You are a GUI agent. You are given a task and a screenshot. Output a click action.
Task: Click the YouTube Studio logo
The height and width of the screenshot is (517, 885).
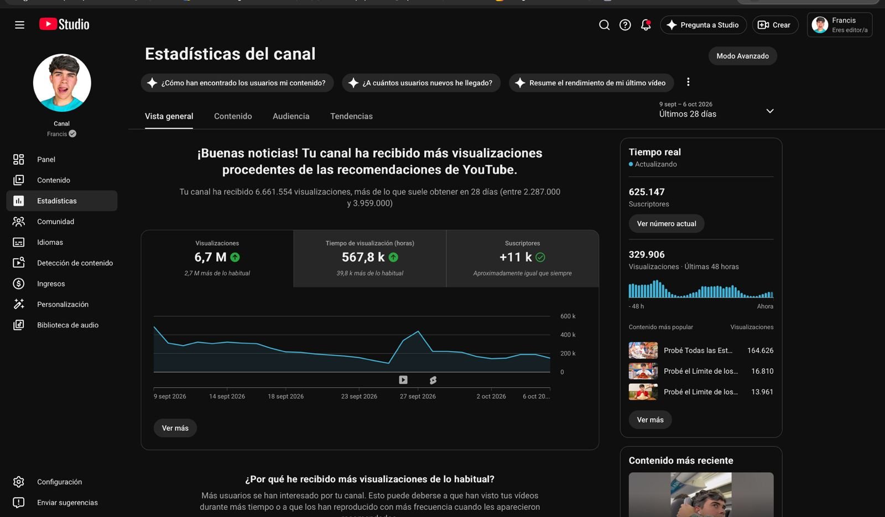[64, 24]
